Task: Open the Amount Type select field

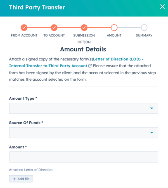Action: pyautogui.click(x=83, y=108)
